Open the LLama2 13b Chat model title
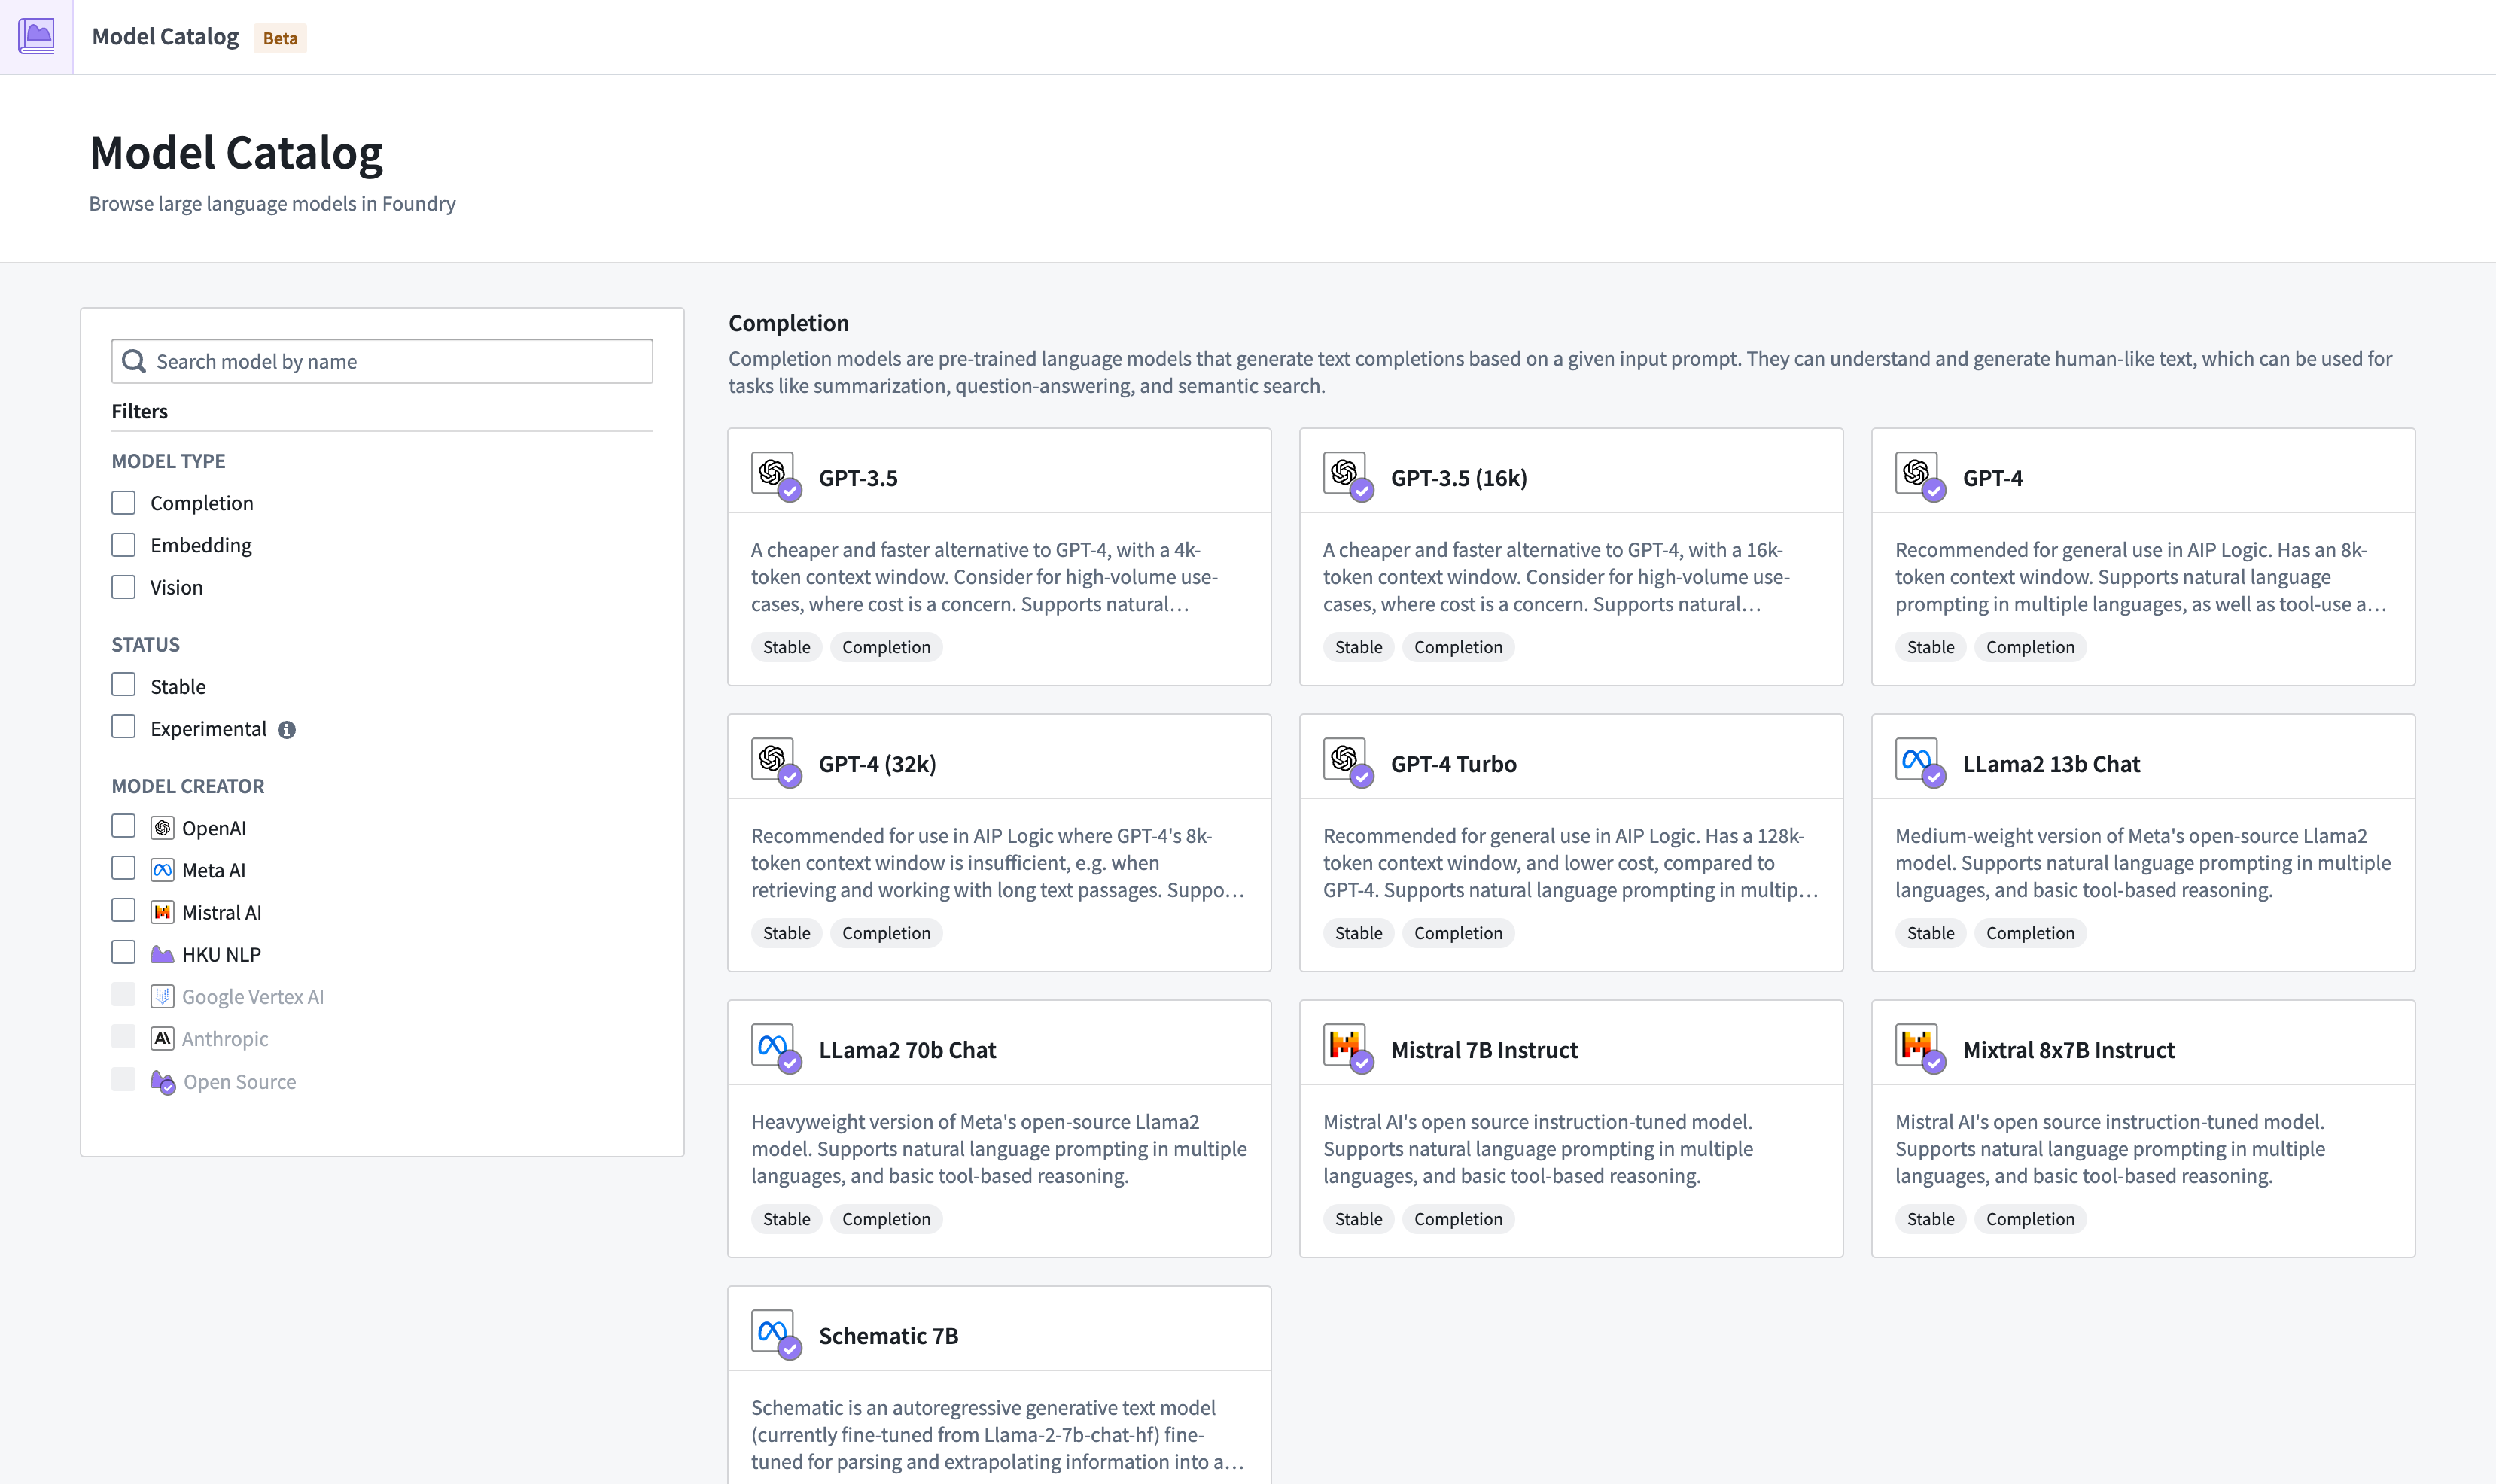 (x=2051, y=764)
